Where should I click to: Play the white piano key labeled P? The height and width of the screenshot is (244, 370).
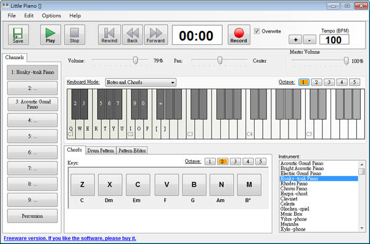coord(147,129)
